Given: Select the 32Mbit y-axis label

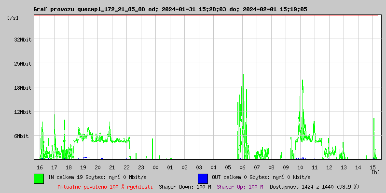Looking at the screenshot, I should point(22,40).
